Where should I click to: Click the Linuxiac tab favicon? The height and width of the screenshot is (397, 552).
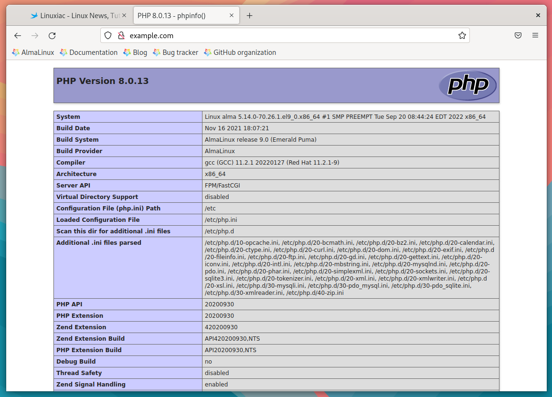[34, 15]
